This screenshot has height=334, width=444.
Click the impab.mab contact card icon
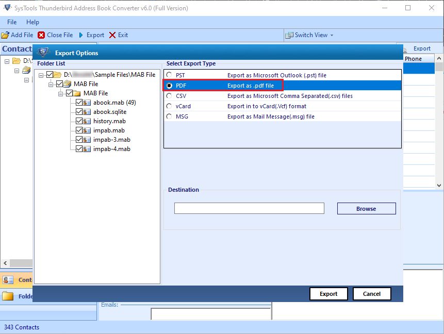point(87,130)
